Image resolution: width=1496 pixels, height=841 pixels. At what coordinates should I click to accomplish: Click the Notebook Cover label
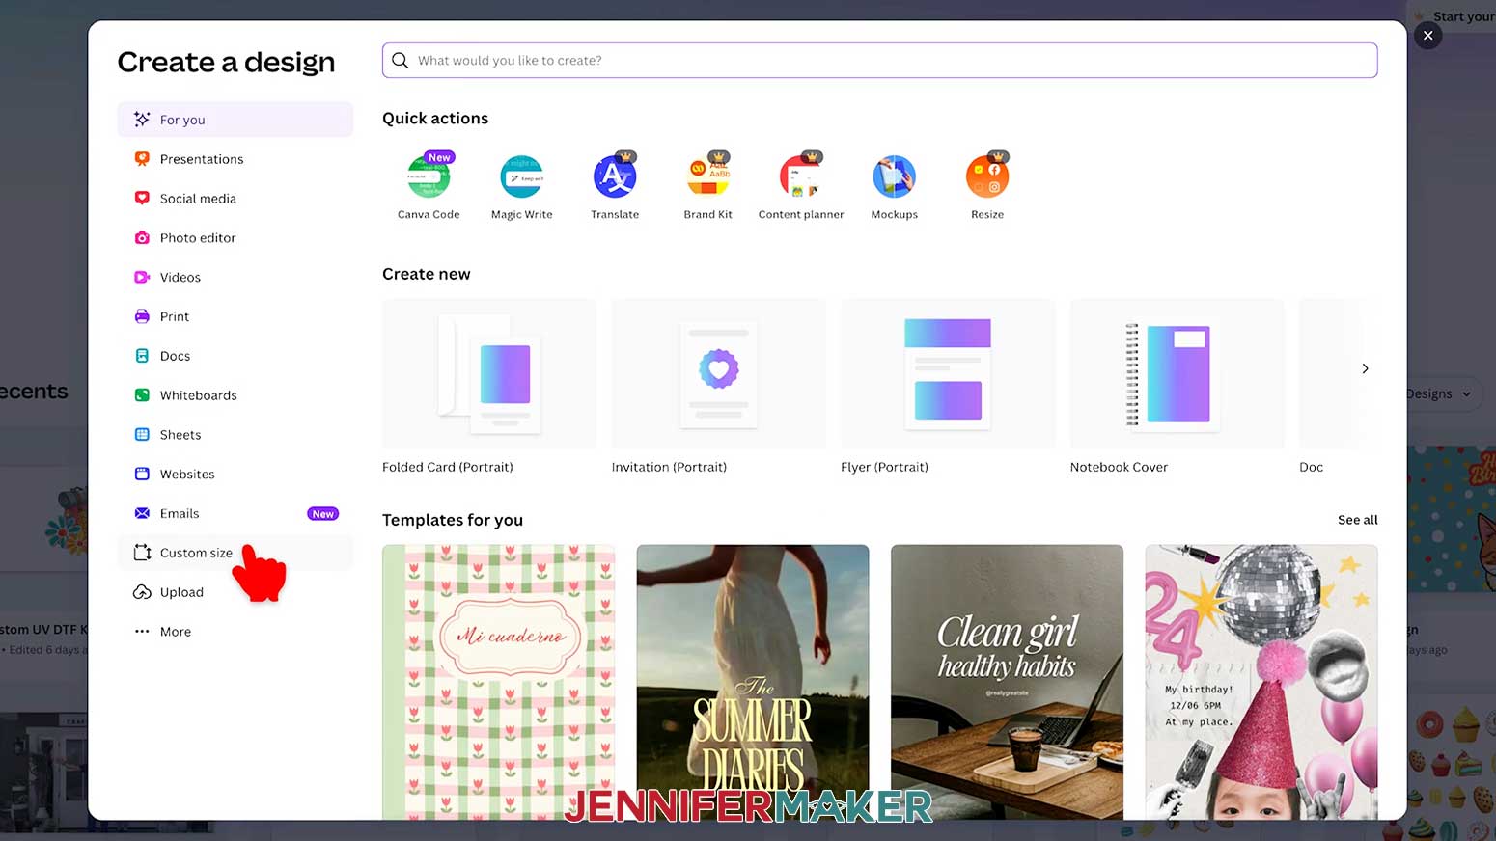1119,467
